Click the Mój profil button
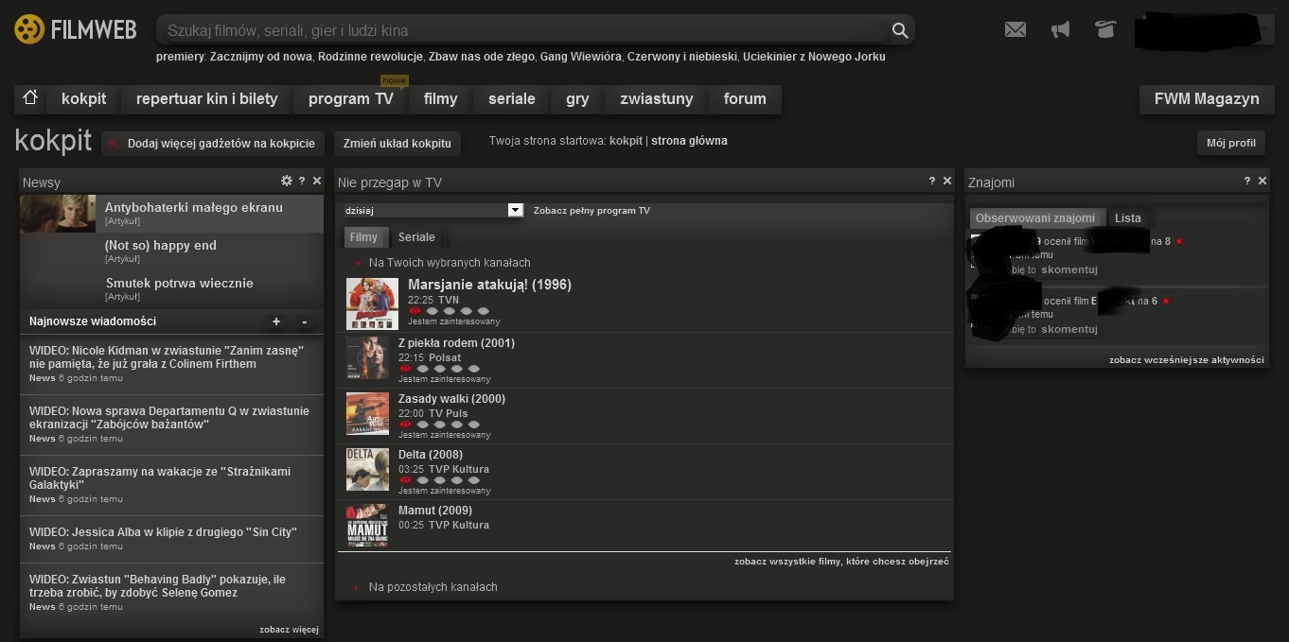This screenshot has height=642, width=1289. (x=1230, y=142)
